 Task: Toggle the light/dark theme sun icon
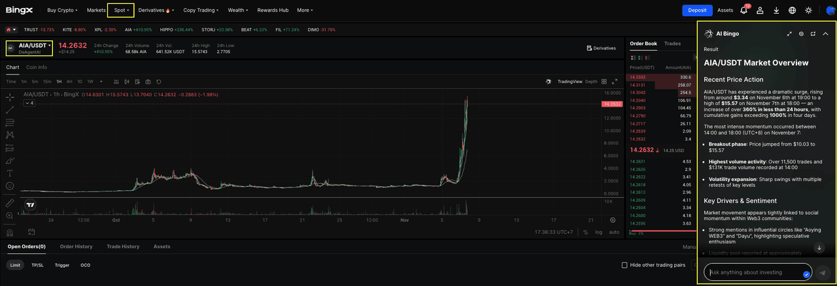[809, 10]
